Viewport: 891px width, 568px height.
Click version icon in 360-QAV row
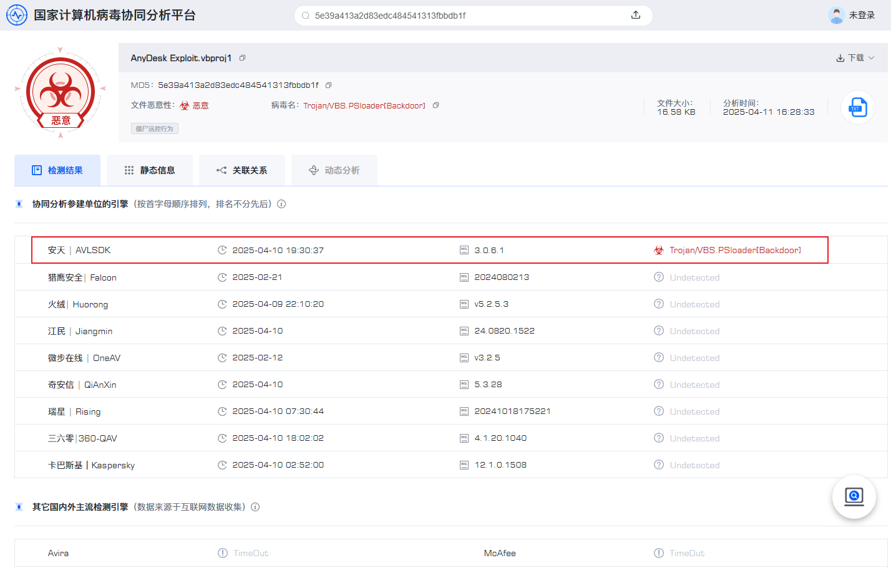click(464, 438)
